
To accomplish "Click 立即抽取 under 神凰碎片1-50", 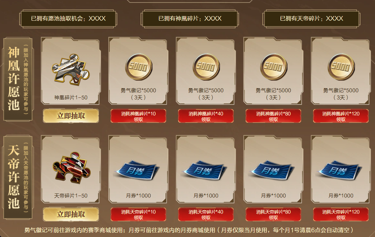I will point(71,116).
